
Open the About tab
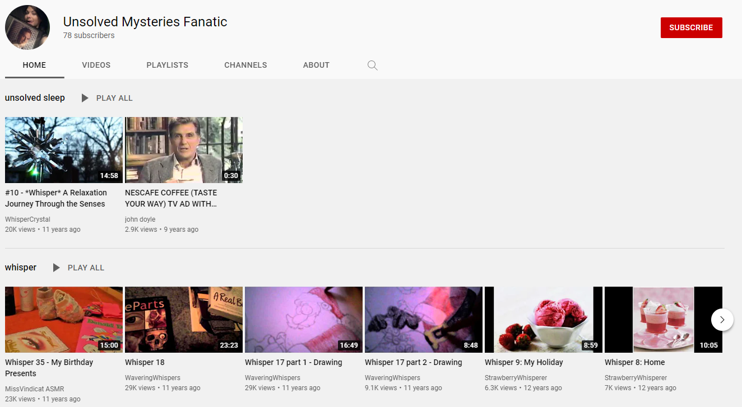pyautogui.click(x=316, y=65)
